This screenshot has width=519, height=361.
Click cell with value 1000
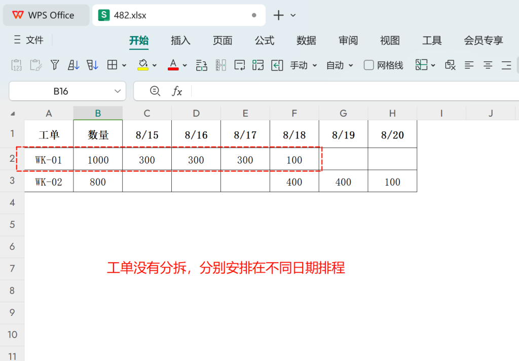[x=98, y=160]
